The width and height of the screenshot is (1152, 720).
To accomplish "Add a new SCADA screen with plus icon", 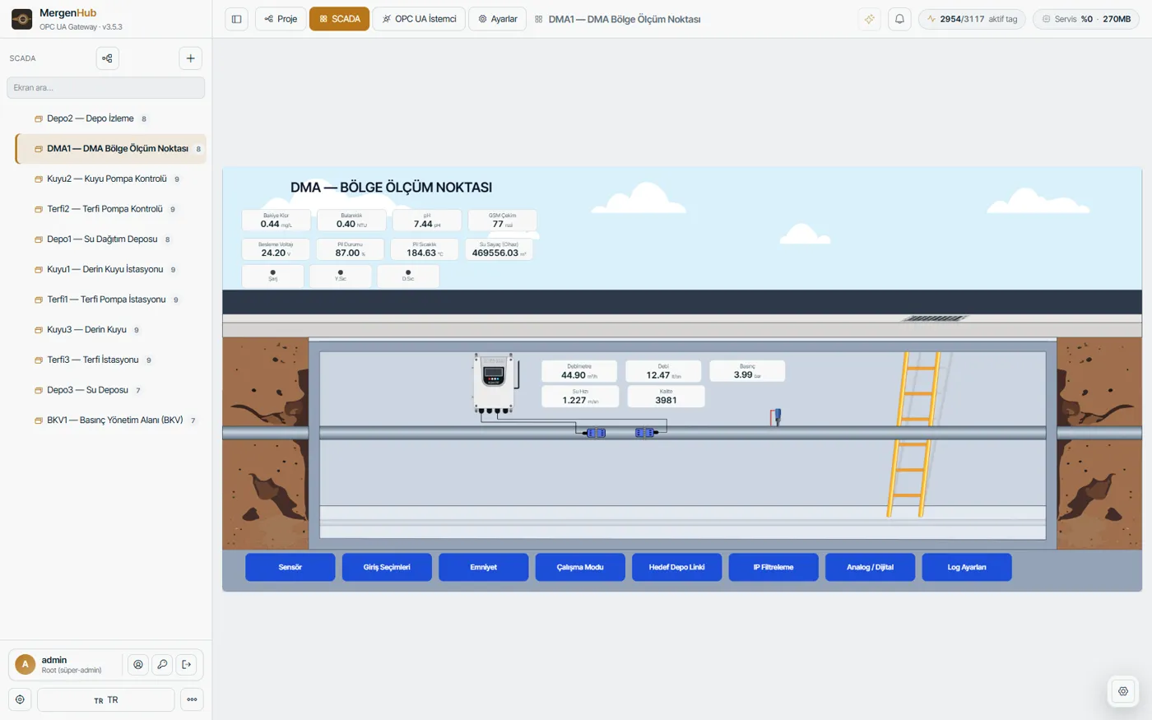I will (190, 58).
